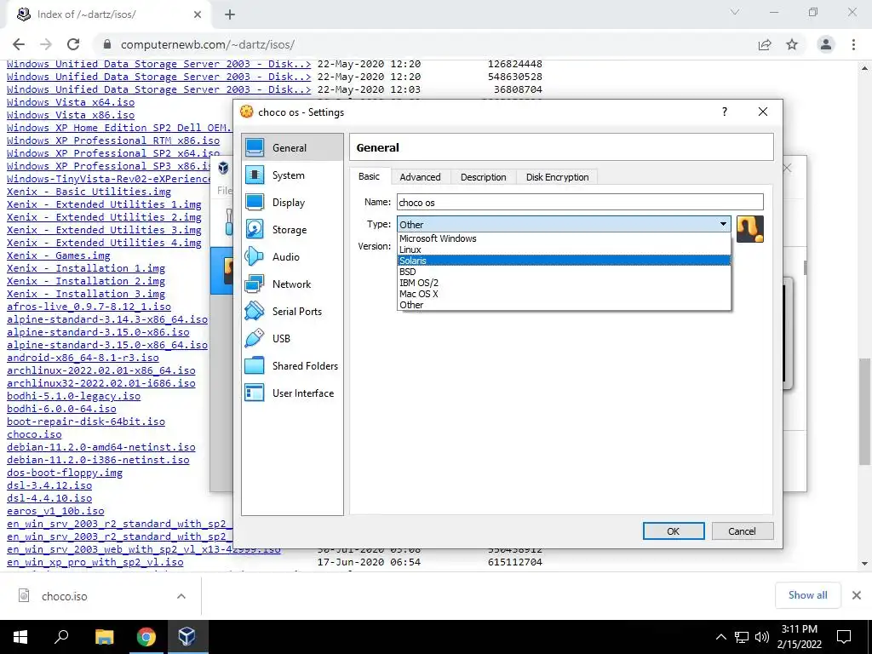Screen dimensions: 872x654
Task: Click OK in settings dialog
Action: (674, 531)
